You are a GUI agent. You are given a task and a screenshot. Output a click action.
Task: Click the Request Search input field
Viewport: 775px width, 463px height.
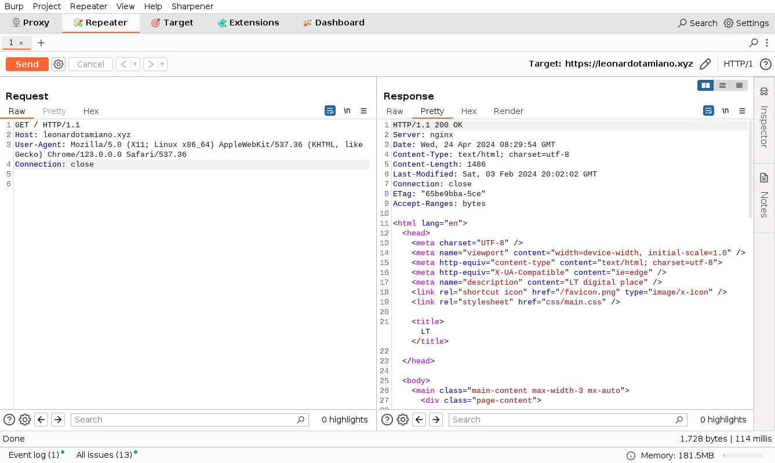[x=190, y=420]
